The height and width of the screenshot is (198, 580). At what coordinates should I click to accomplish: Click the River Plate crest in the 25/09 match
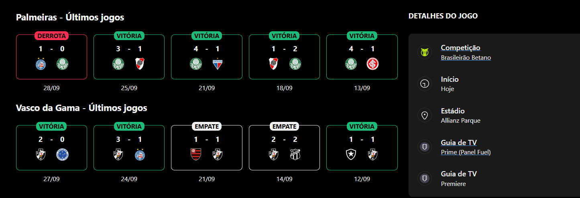[x=140, y=64]
